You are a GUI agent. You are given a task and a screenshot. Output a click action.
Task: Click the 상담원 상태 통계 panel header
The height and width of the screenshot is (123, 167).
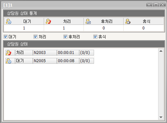(x=84, y=13)
